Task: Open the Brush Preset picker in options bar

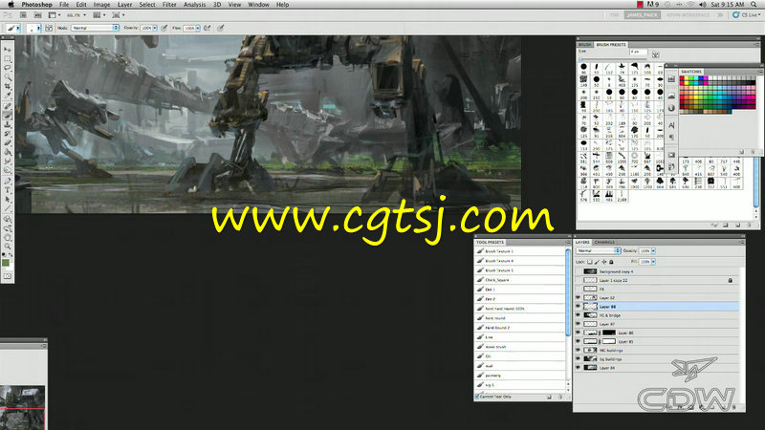Action: coord(33,29)
